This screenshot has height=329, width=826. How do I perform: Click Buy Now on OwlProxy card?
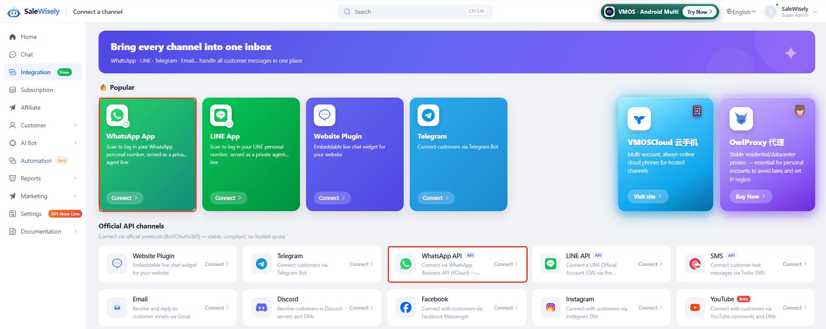point(751,196)
